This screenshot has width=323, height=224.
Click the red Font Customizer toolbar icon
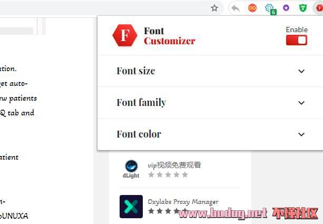[x=319, y=8]
